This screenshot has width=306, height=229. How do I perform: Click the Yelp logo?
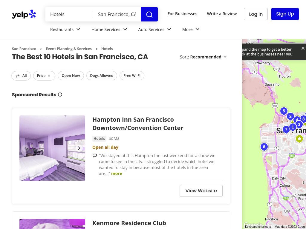24,14
